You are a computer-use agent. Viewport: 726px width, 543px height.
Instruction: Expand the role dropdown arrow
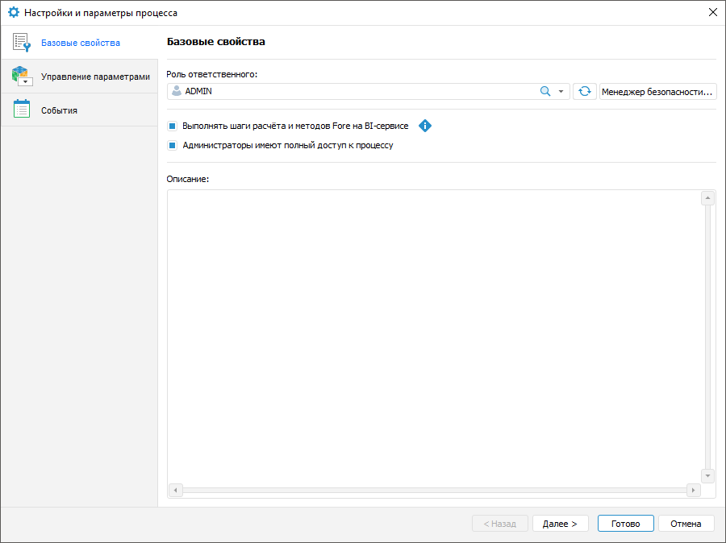(561, 92)
